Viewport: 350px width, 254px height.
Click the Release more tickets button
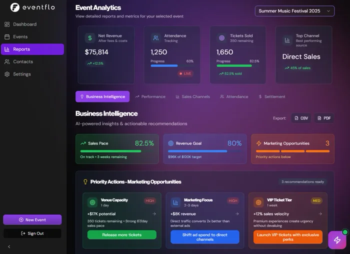click(121, 234)
